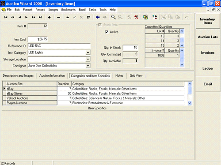Click the Reference ID input field
Viewport: 221px width, 165px height.
tap(59, 46)
